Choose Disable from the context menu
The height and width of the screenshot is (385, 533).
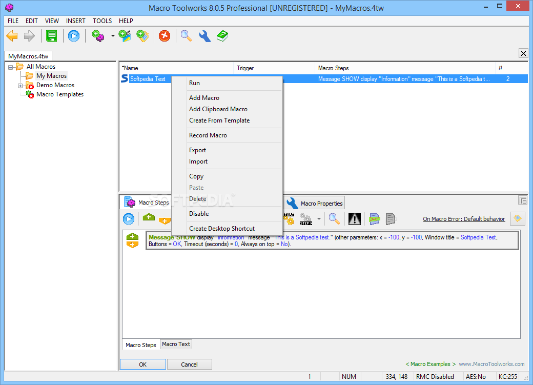pyautogui.click(x=227, y=214)
